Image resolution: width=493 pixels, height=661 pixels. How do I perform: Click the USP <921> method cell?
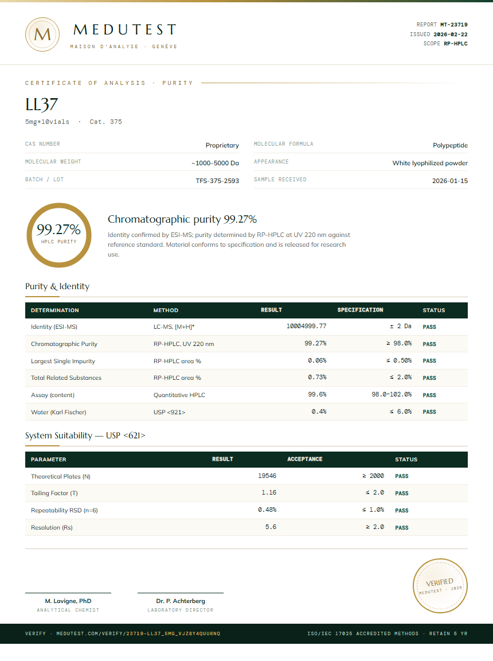[x=169, y=413]
